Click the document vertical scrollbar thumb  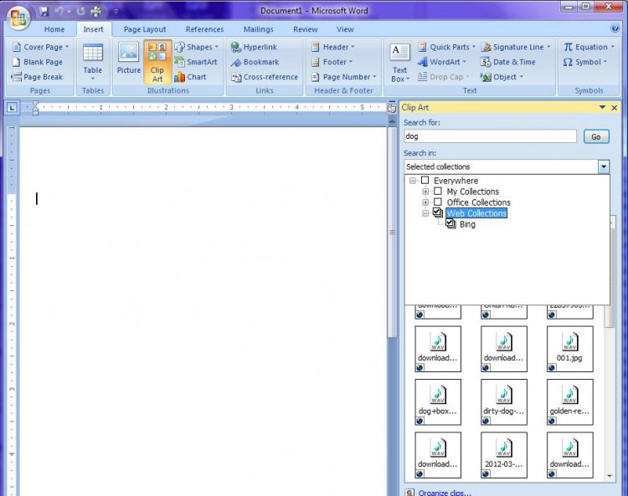[392, 233]
